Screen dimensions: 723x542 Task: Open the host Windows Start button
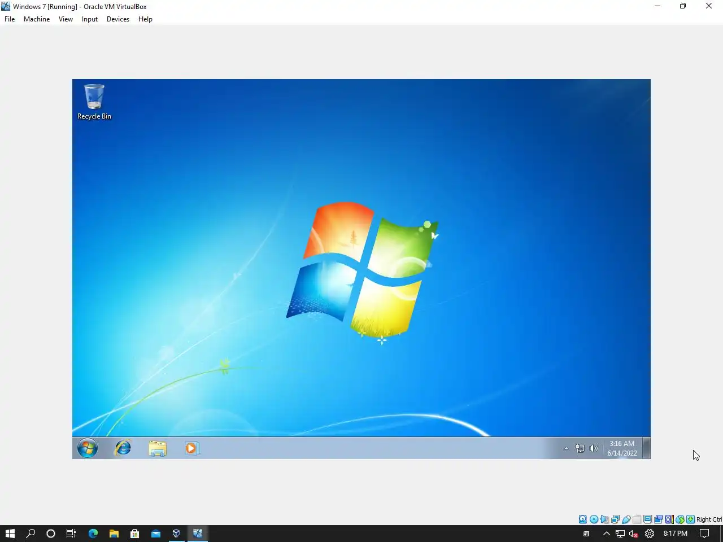[10, 534]
